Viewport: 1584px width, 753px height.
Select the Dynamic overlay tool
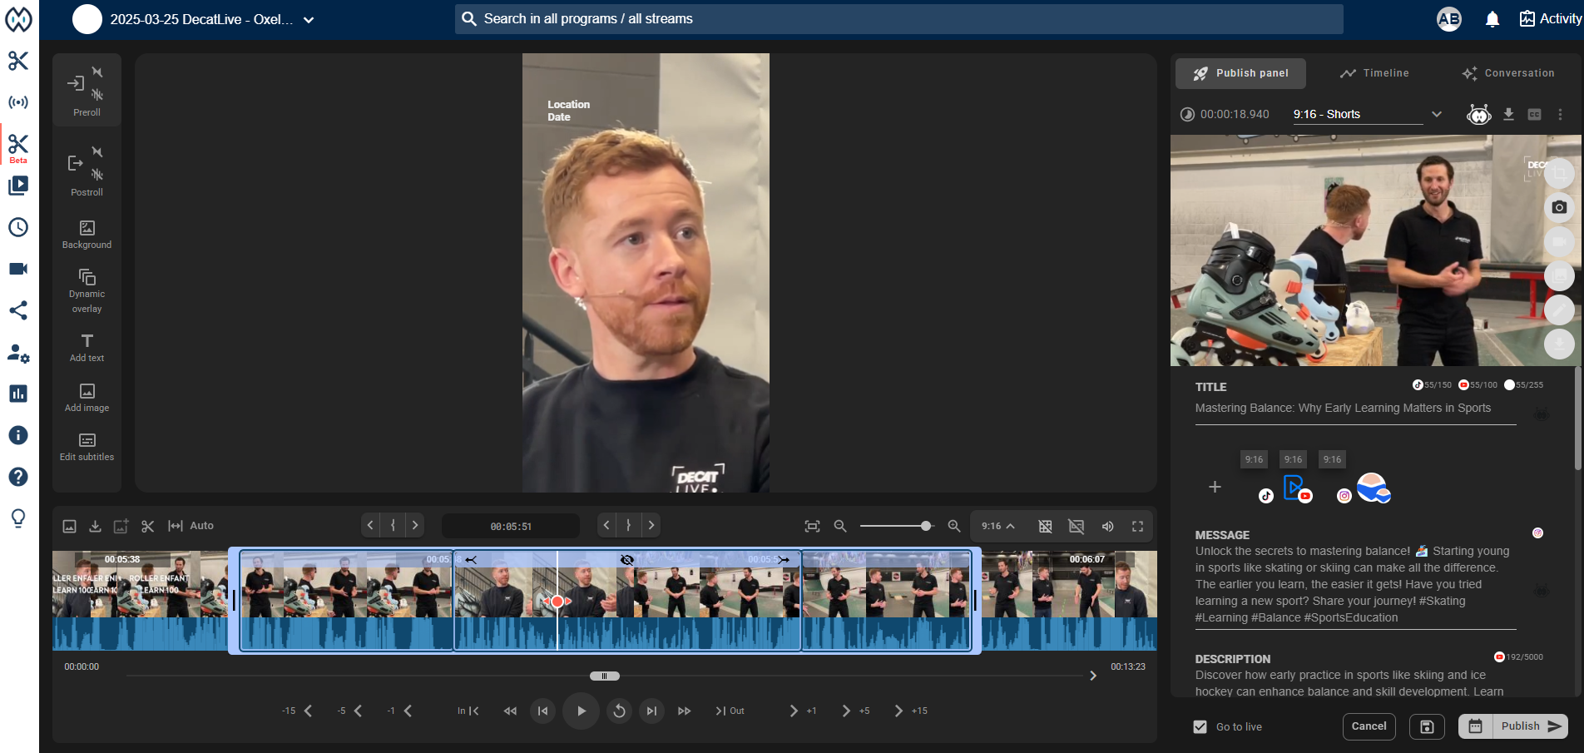[87, 287]
